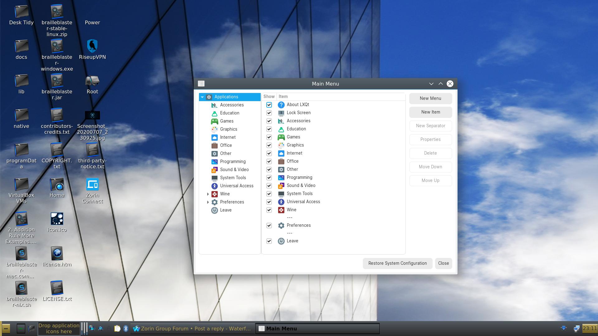Expand the Preferences submenu arrow

pyautogui.click(x=207, y=202)
